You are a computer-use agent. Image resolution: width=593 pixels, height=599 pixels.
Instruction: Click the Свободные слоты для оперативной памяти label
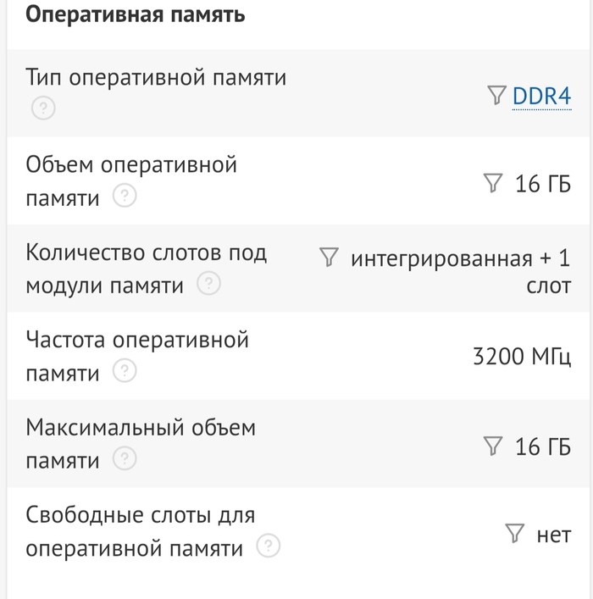pos(140,516)
